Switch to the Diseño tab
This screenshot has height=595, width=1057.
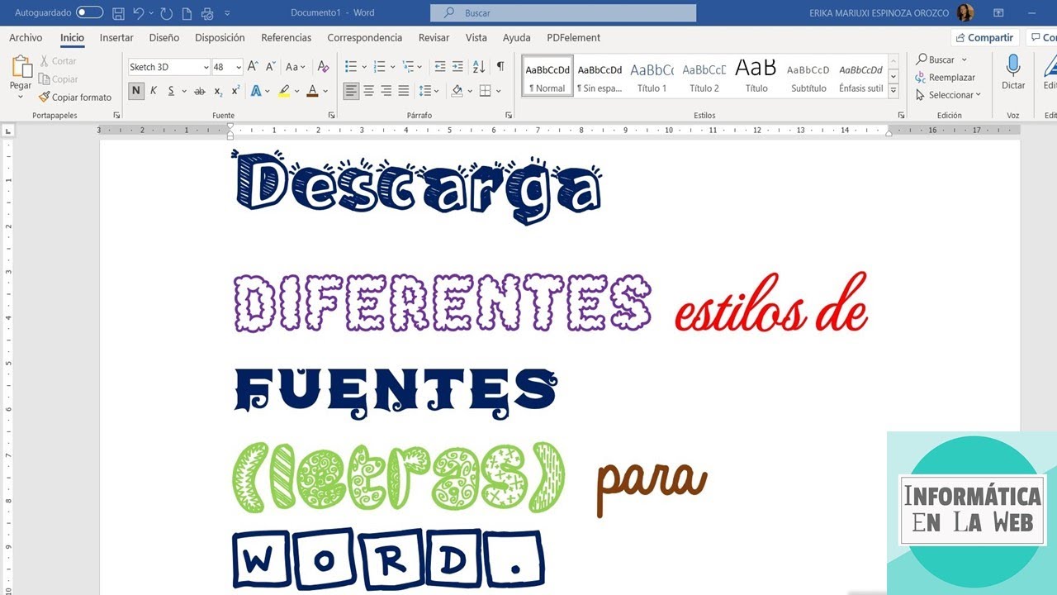164,38
